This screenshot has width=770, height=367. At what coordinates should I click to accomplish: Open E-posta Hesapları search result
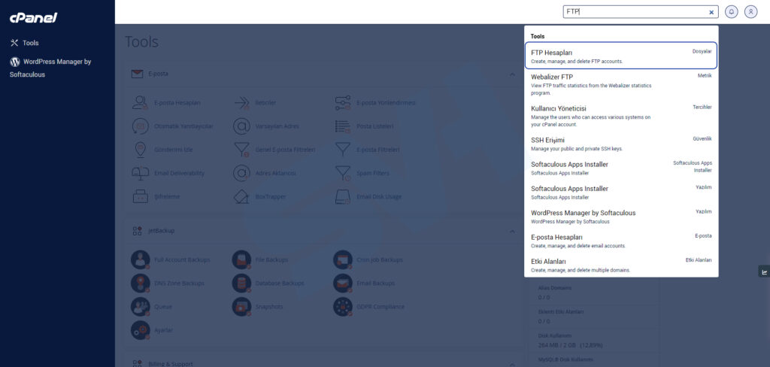[620, 241]
